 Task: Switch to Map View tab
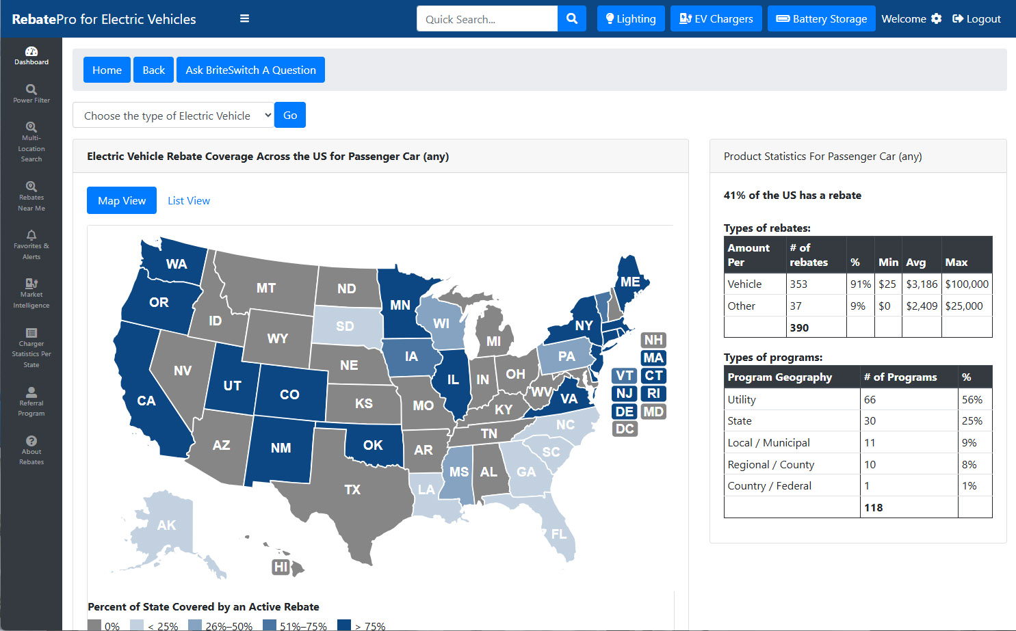[x=122, y=200]
